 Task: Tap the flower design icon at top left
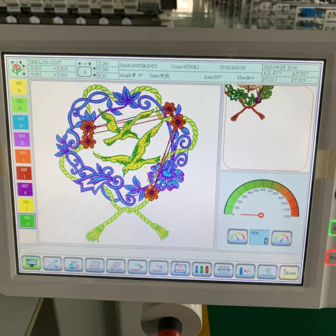tap(17, 68)
